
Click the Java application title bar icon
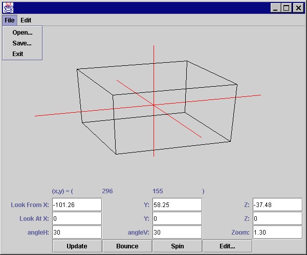(x=8, y=8)
